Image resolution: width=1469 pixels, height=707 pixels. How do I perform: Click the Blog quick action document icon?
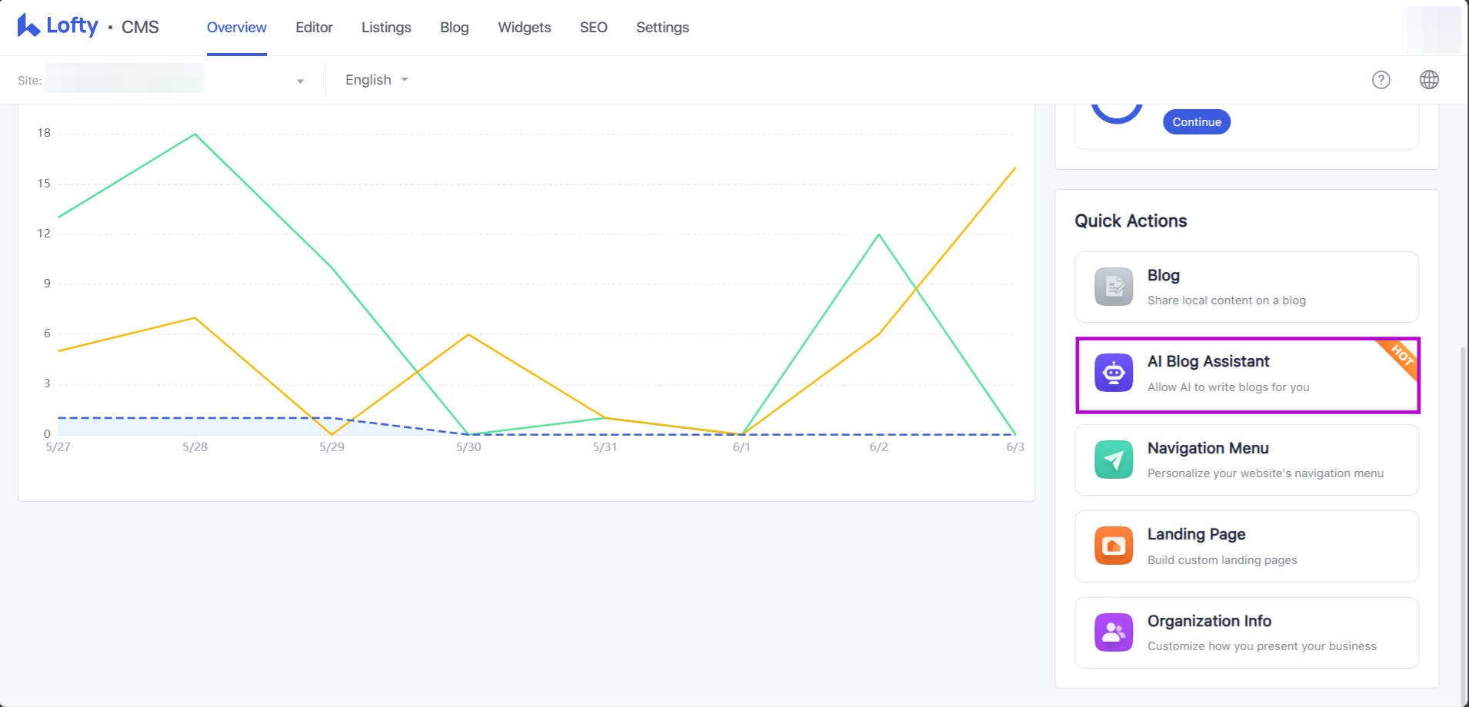[1113, 287]
